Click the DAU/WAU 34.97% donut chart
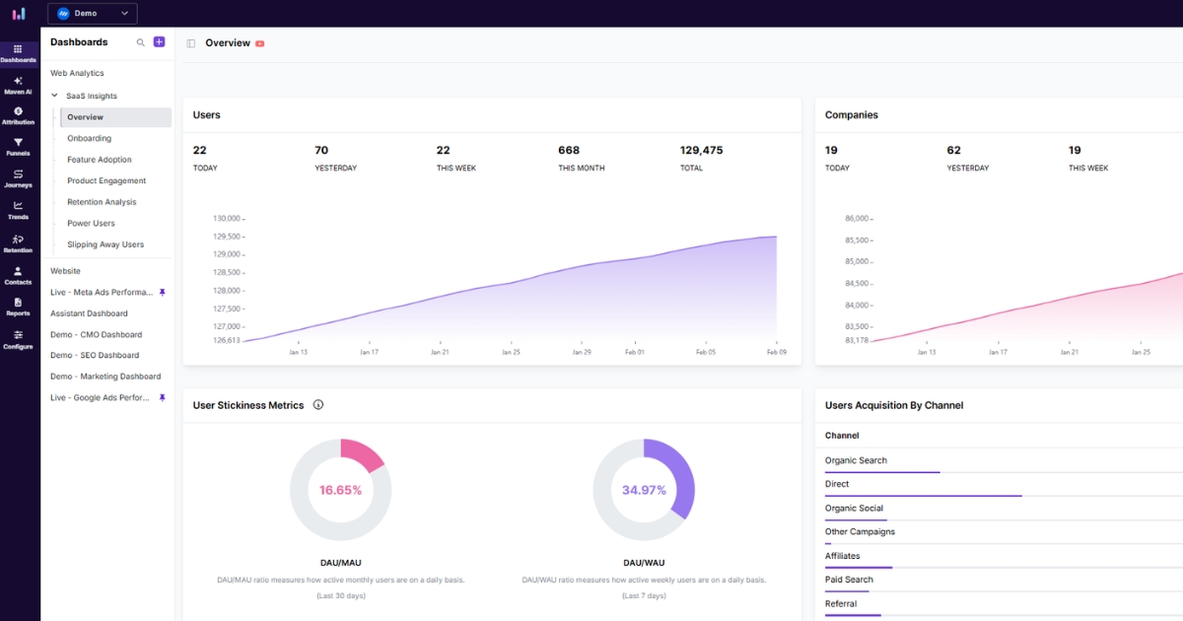 coord(644,490)
